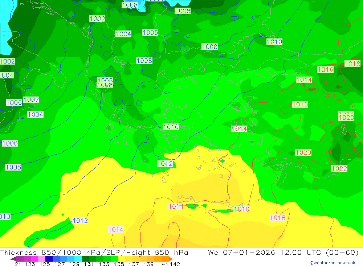Click the legend value 121
The height and width of the screenshot is (266, 363).
click(x=16, y=264)
